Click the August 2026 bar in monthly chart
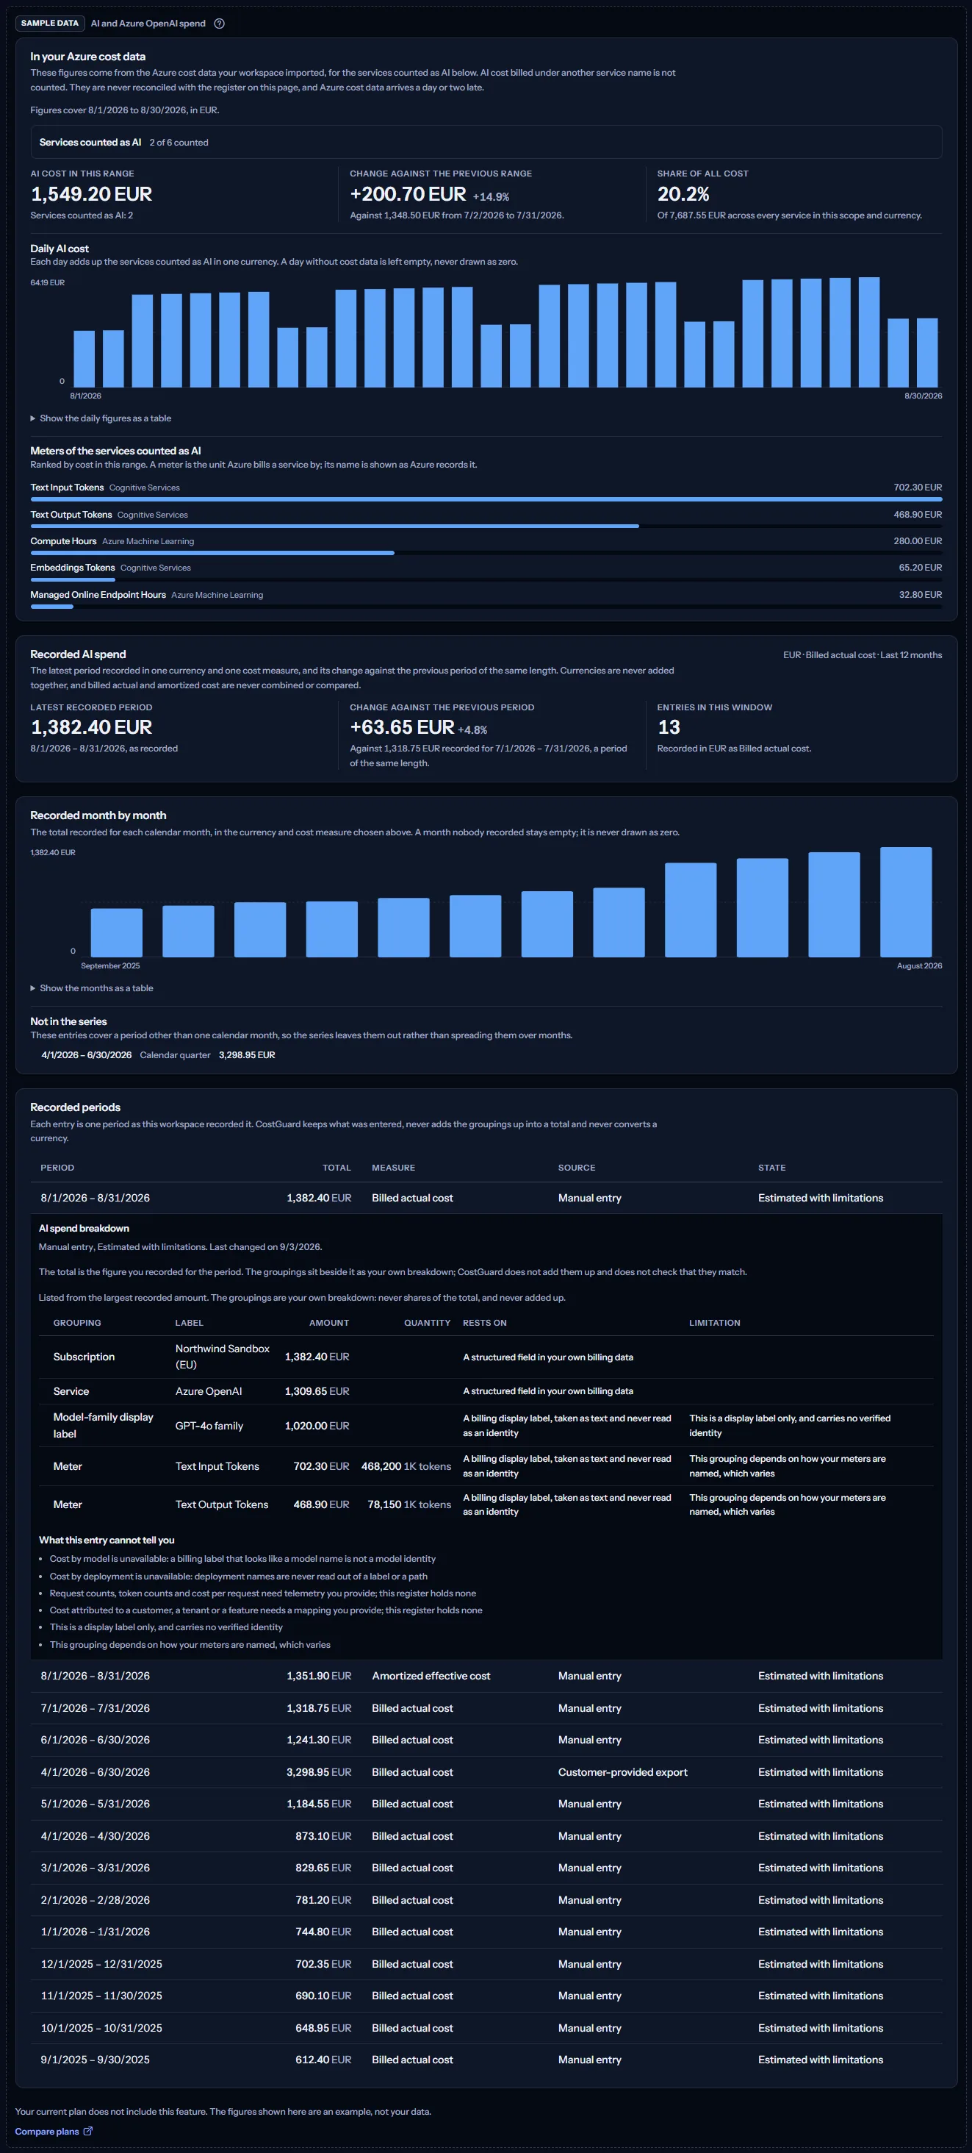 tap(906, 901)
